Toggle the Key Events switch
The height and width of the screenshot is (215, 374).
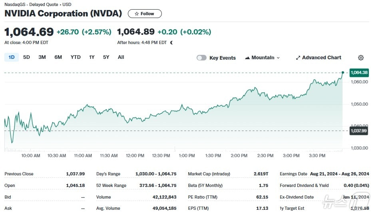click(x=201, y=58)
